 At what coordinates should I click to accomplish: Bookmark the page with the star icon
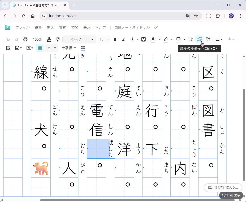click(196, 16)
